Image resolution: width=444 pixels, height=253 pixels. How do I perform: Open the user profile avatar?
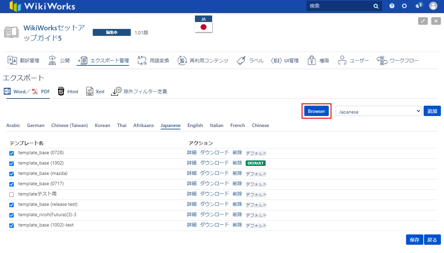[433, 6]
